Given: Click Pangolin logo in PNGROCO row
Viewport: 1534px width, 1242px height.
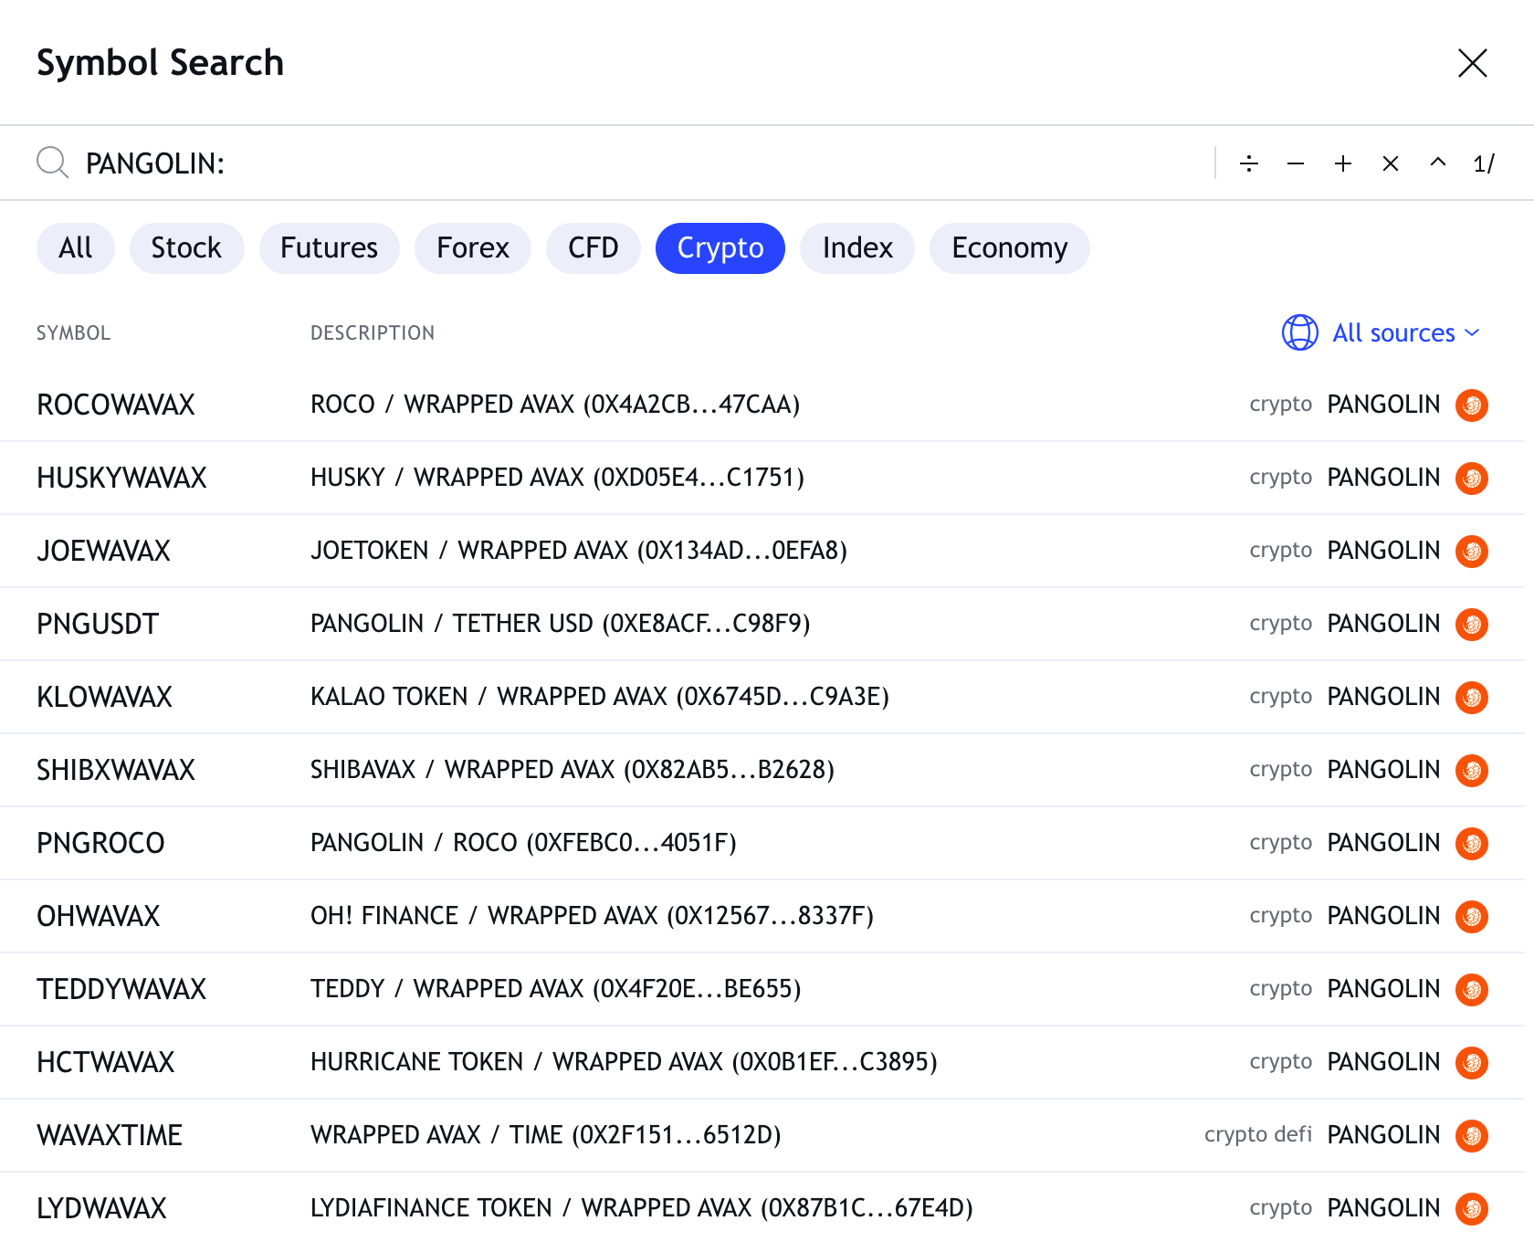Looking at the screenshot, I should (x=1471, y=843).
